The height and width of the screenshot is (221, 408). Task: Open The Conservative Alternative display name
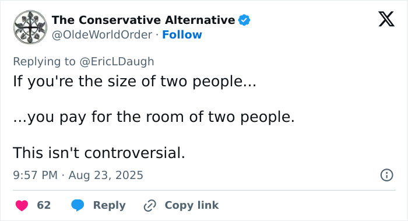143,20
